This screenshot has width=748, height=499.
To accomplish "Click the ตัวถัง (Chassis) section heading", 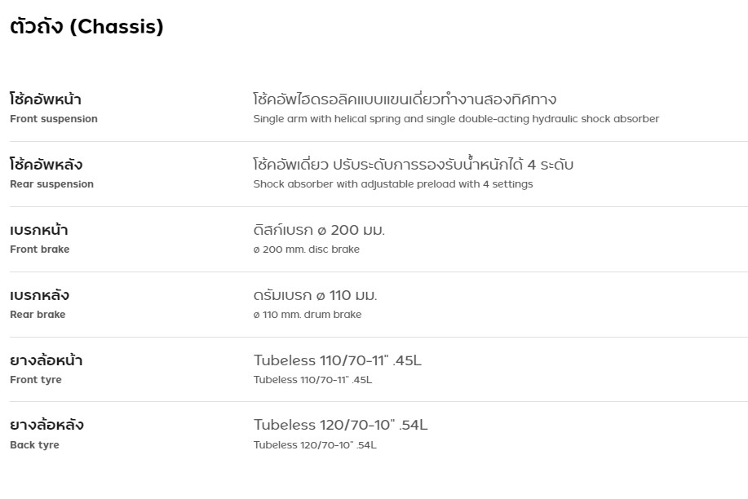I will coord(86,27).
